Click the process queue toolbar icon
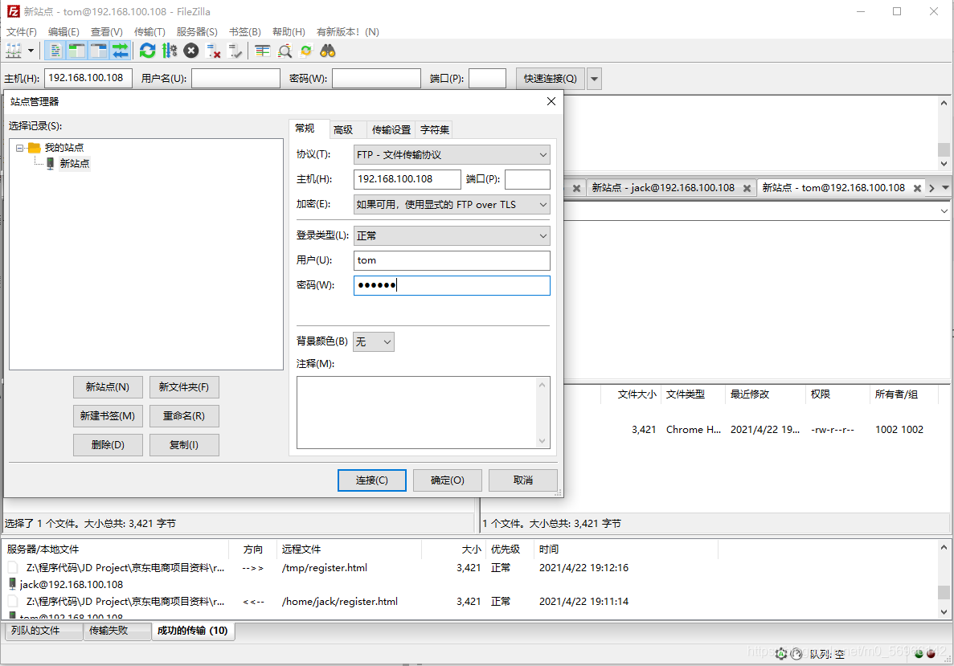This screenshot has width=954, height=666. click(x=169, y=51)
